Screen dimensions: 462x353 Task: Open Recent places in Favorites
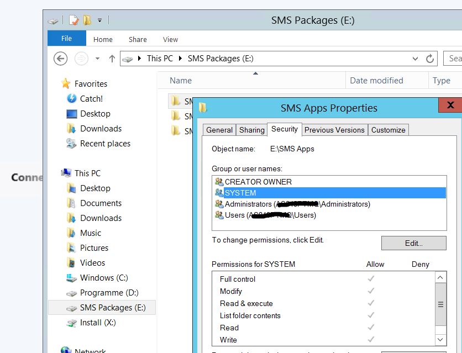point(105,144)
